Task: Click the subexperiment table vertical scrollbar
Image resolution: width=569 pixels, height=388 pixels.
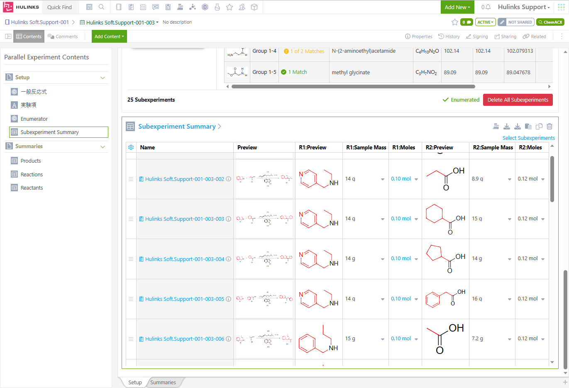Action: click(552, 179)
